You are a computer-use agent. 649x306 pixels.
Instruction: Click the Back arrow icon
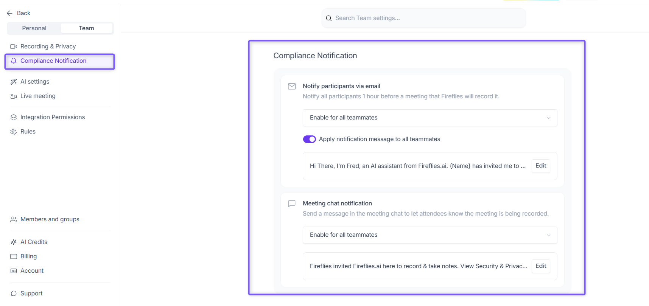[9, 13]
